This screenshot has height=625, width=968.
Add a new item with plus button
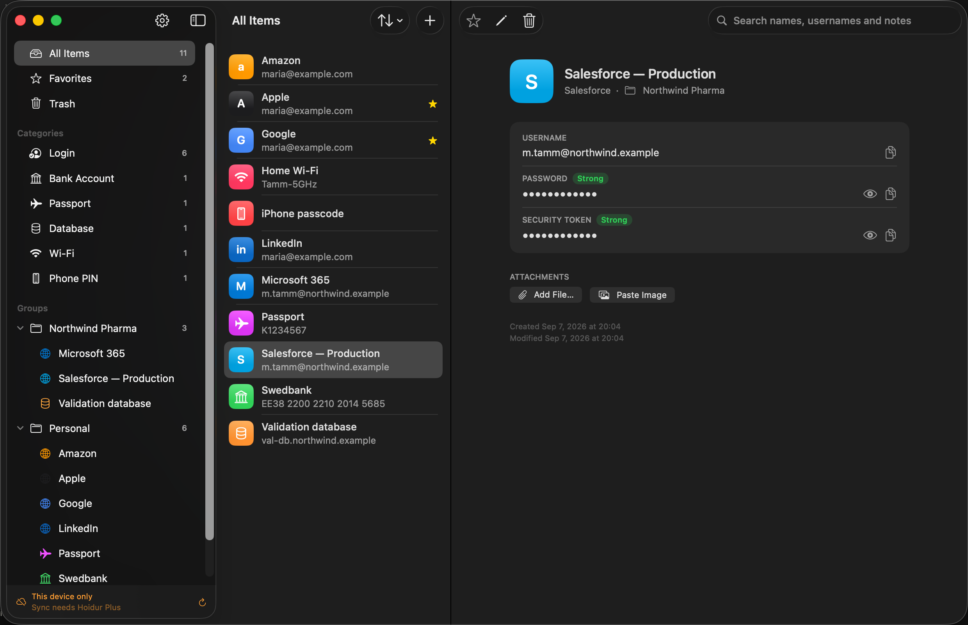point(429,20)
